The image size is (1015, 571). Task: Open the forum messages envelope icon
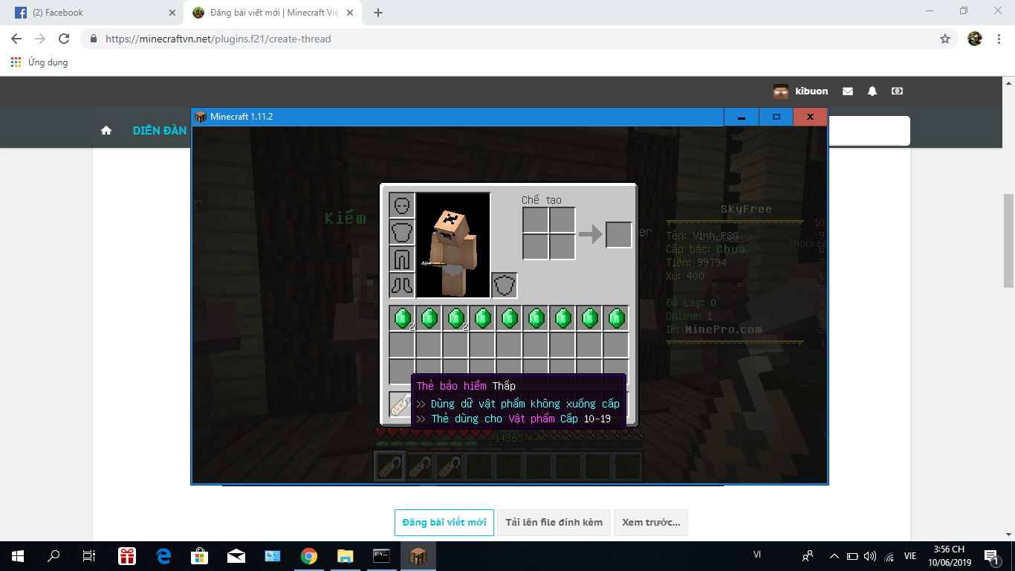pos(848,91)
